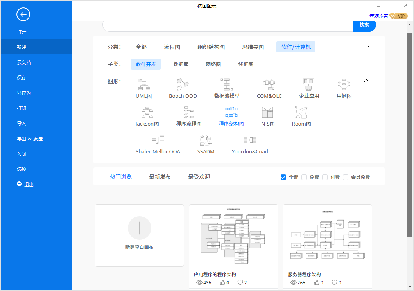The width and height of the screenshot is (414, 291).
Task: Select the 网络图 subcategory
Action: click(213, 64)
